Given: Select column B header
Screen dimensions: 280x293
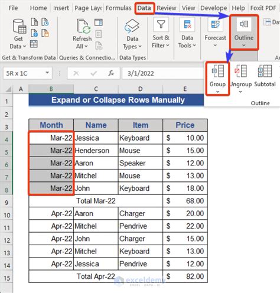Looking at the screenshot, I should click(x=51, y=89).
